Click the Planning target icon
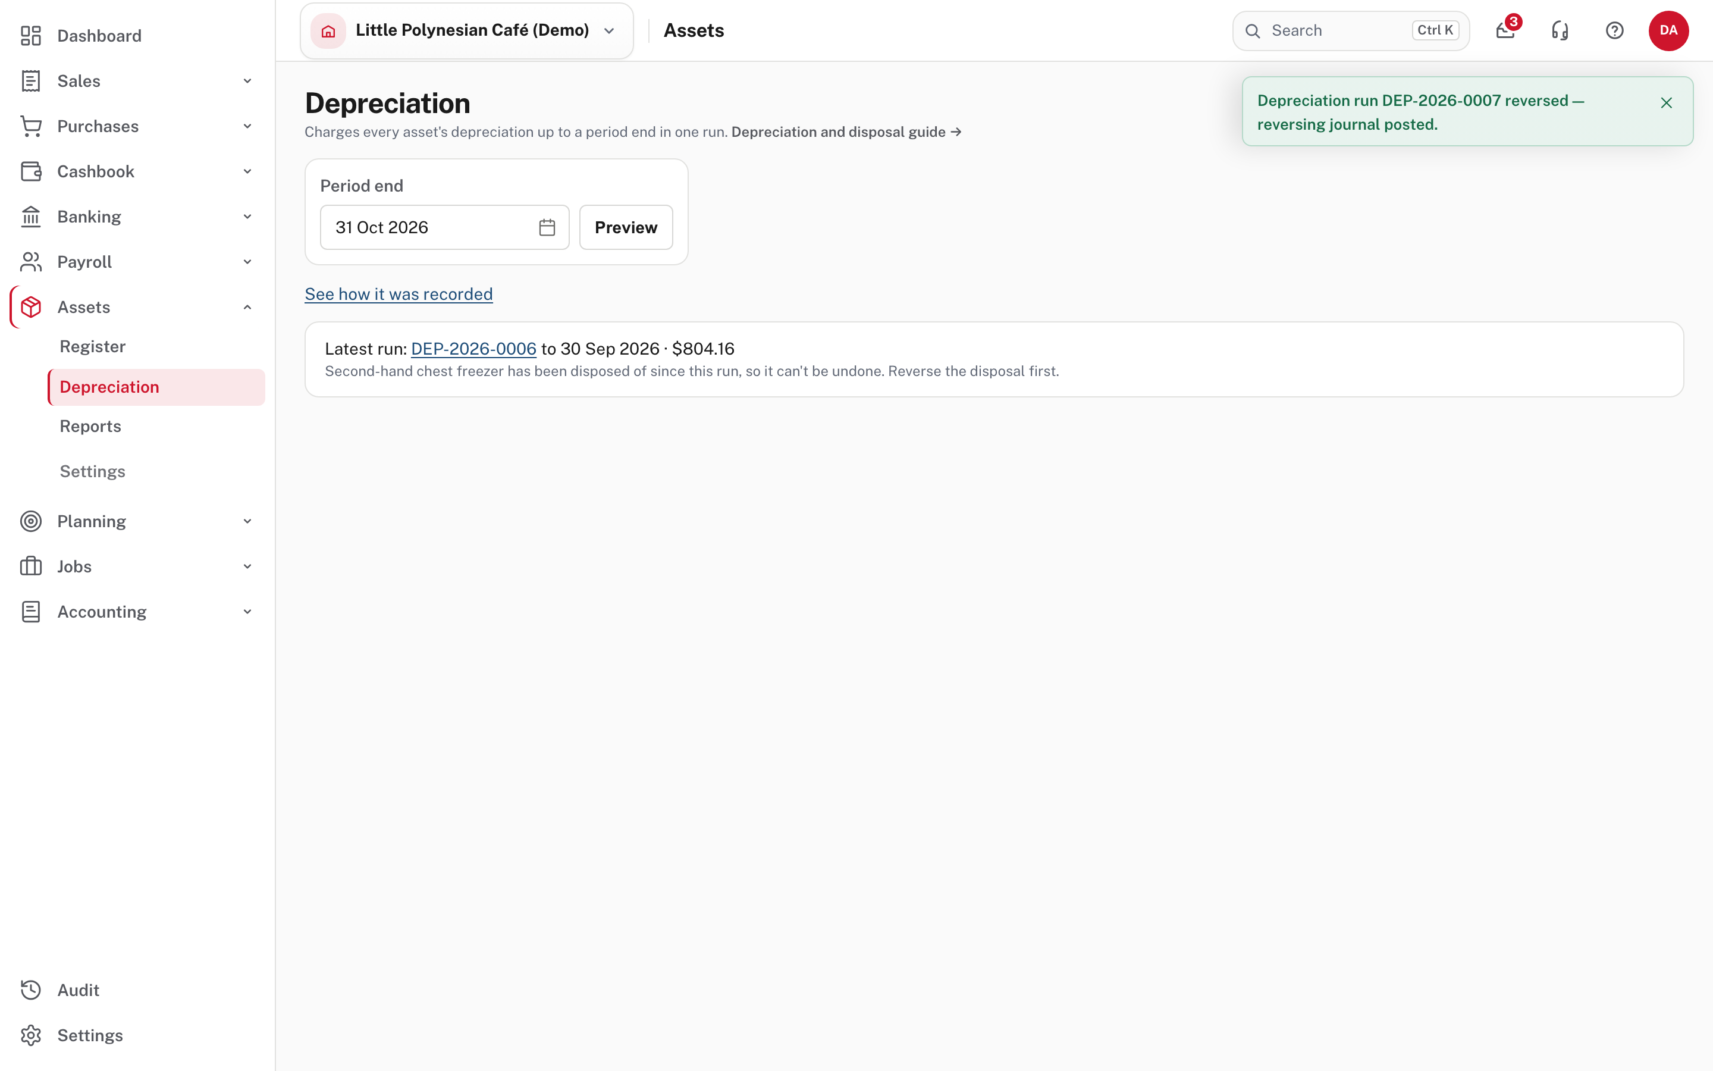This screenshot has width=1713, height=1071. click(30, 521)
